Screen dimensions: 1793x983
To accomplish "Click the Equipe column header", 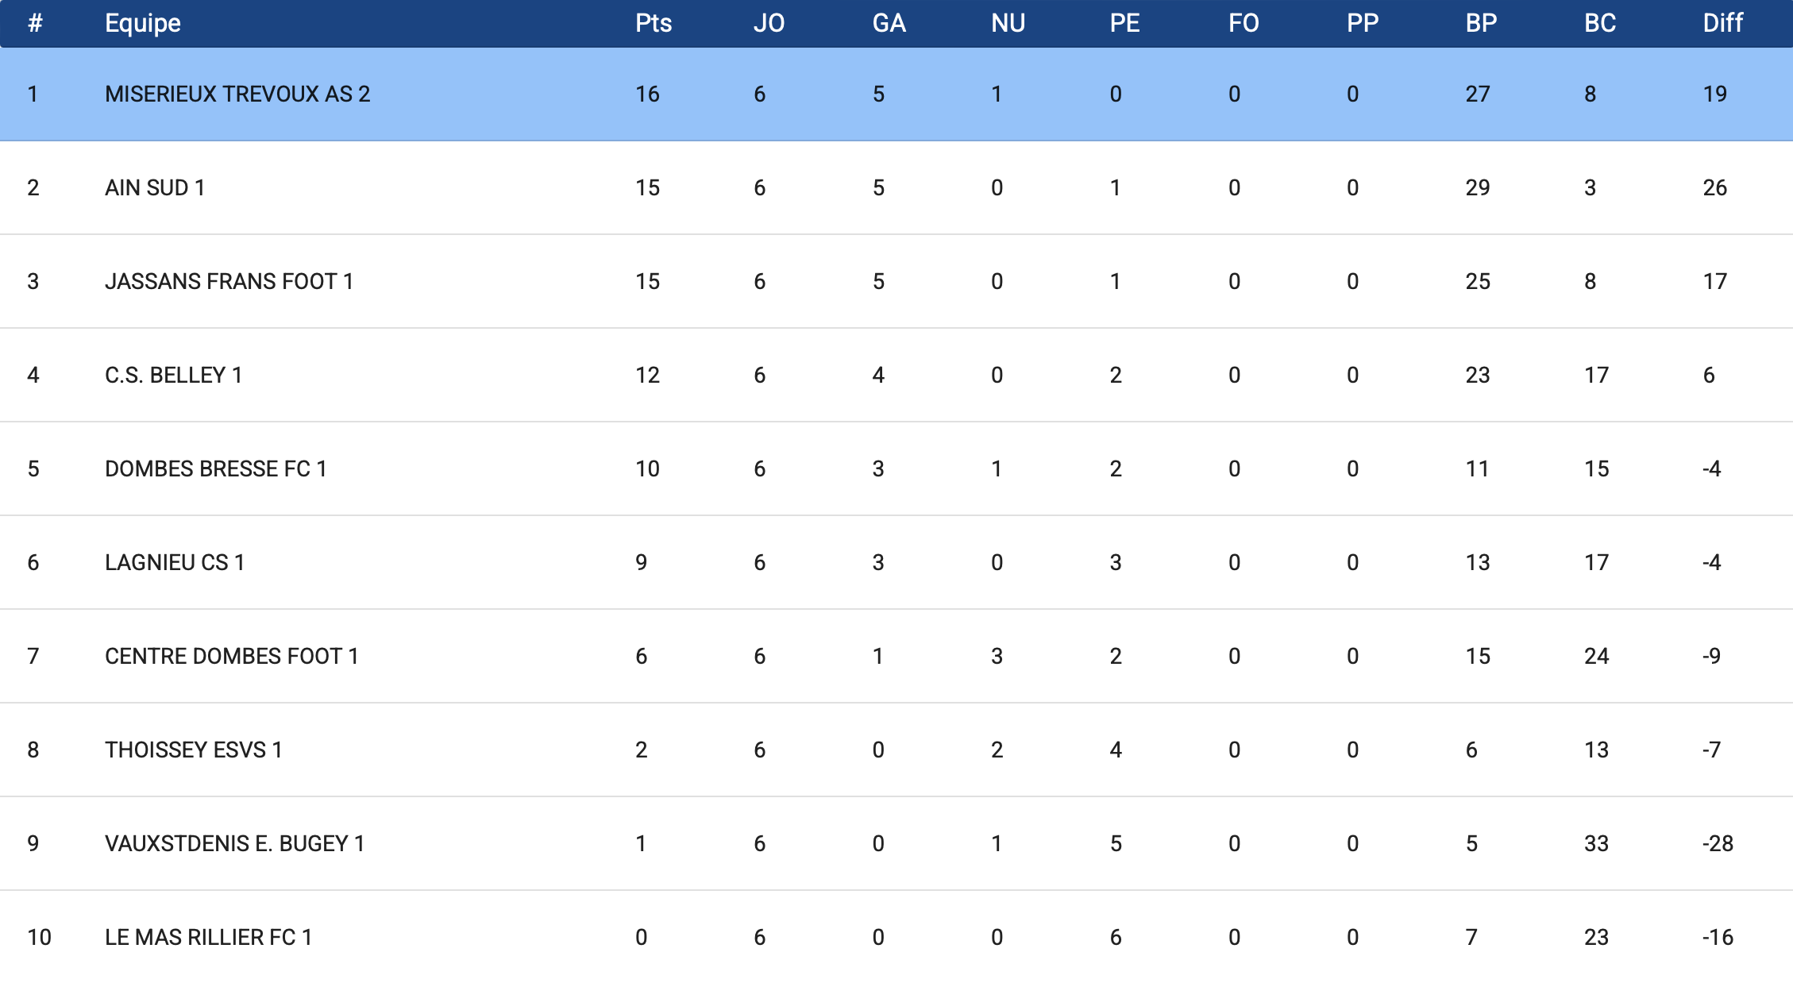I will coord(143,23).
